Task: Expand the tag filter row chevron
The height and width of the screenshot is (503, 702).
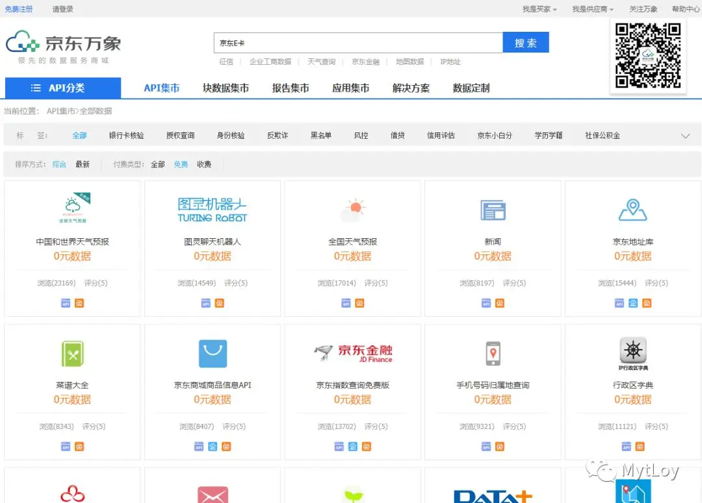Action: [x=686, y=136]
